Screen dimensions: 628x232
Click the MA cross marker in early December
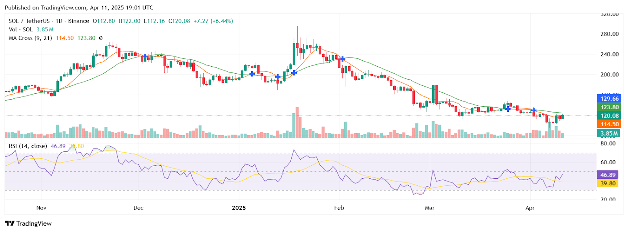pyautogui.click(x=145, y=57)
